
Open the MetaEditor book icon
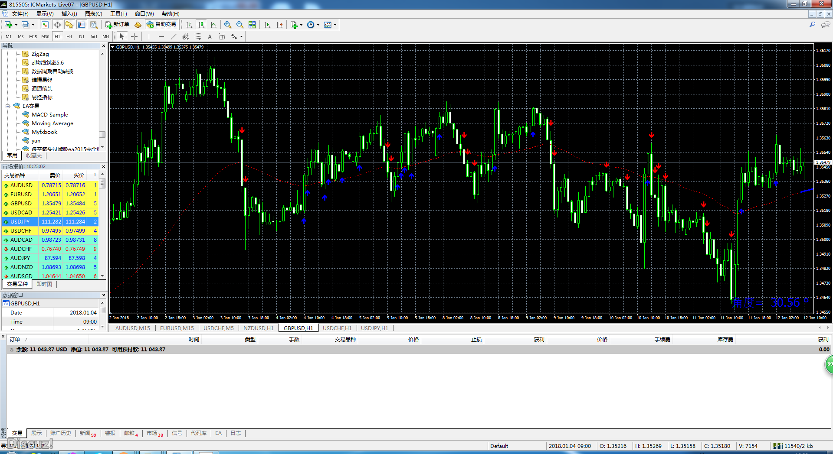pyautogui.click(x=138, y=25)
